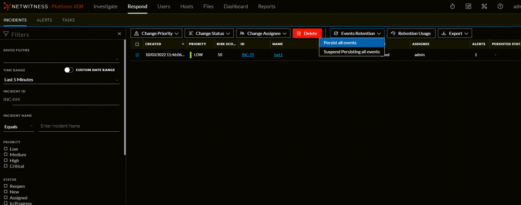The height and width of the screenshot is (205, 521).
Task: Uncheck the INC-79 row checkbox
Action: [x=137, y=55]
